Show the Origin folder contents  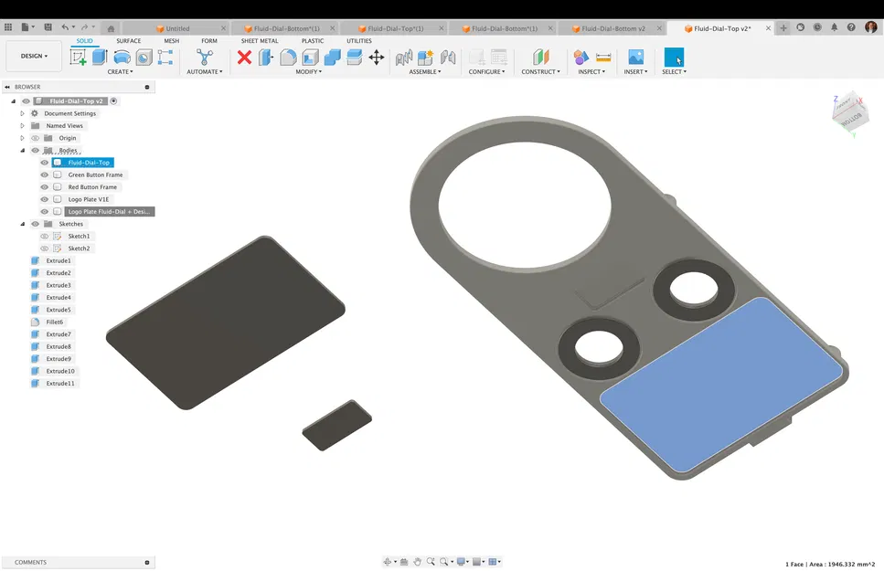22,137
